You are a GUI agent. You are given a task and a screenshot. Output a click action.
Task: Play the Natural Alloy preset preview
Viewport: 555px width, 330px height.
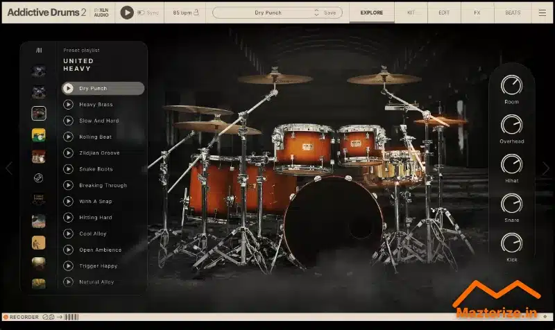68,282
